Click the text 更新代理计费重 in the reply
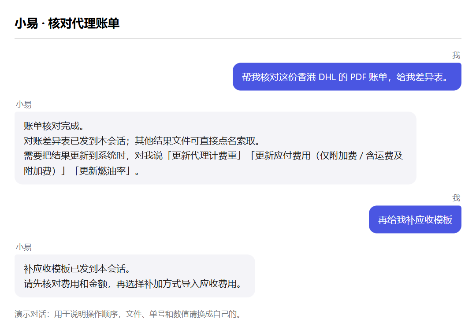Image resolution: width=476 pixels, height=334 pixels. (x=204, y=156)
